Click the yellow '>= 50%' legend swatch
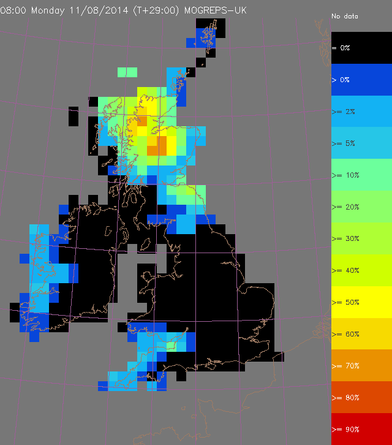The image size is (392, 445). tap(361, 303)
